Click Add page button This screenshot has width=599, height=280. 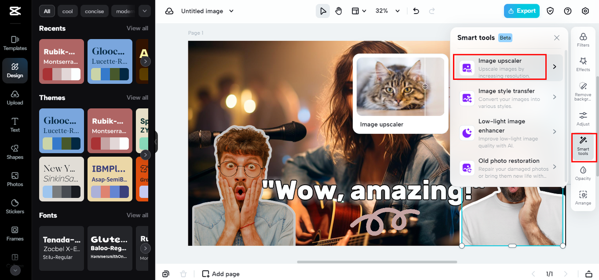coord(221,274)
